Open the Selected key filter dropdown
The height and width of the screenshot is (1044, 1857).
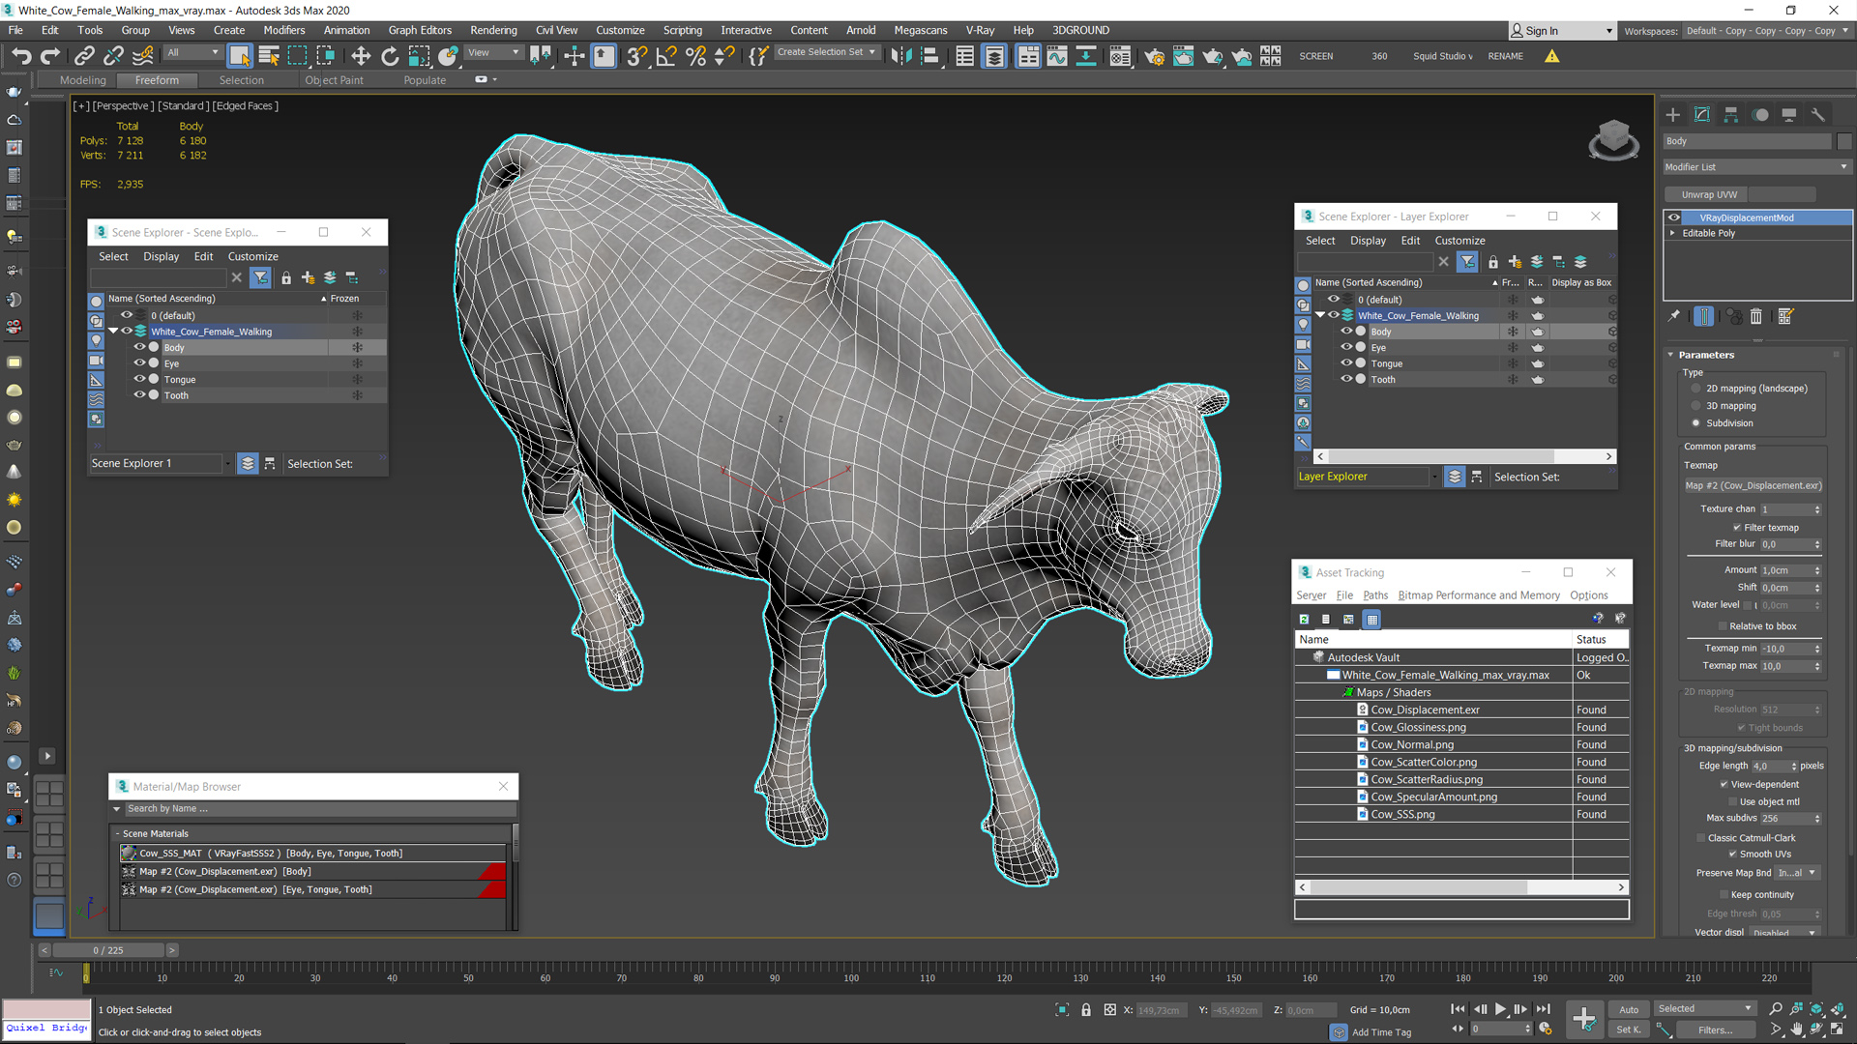pos(1704,1008)
